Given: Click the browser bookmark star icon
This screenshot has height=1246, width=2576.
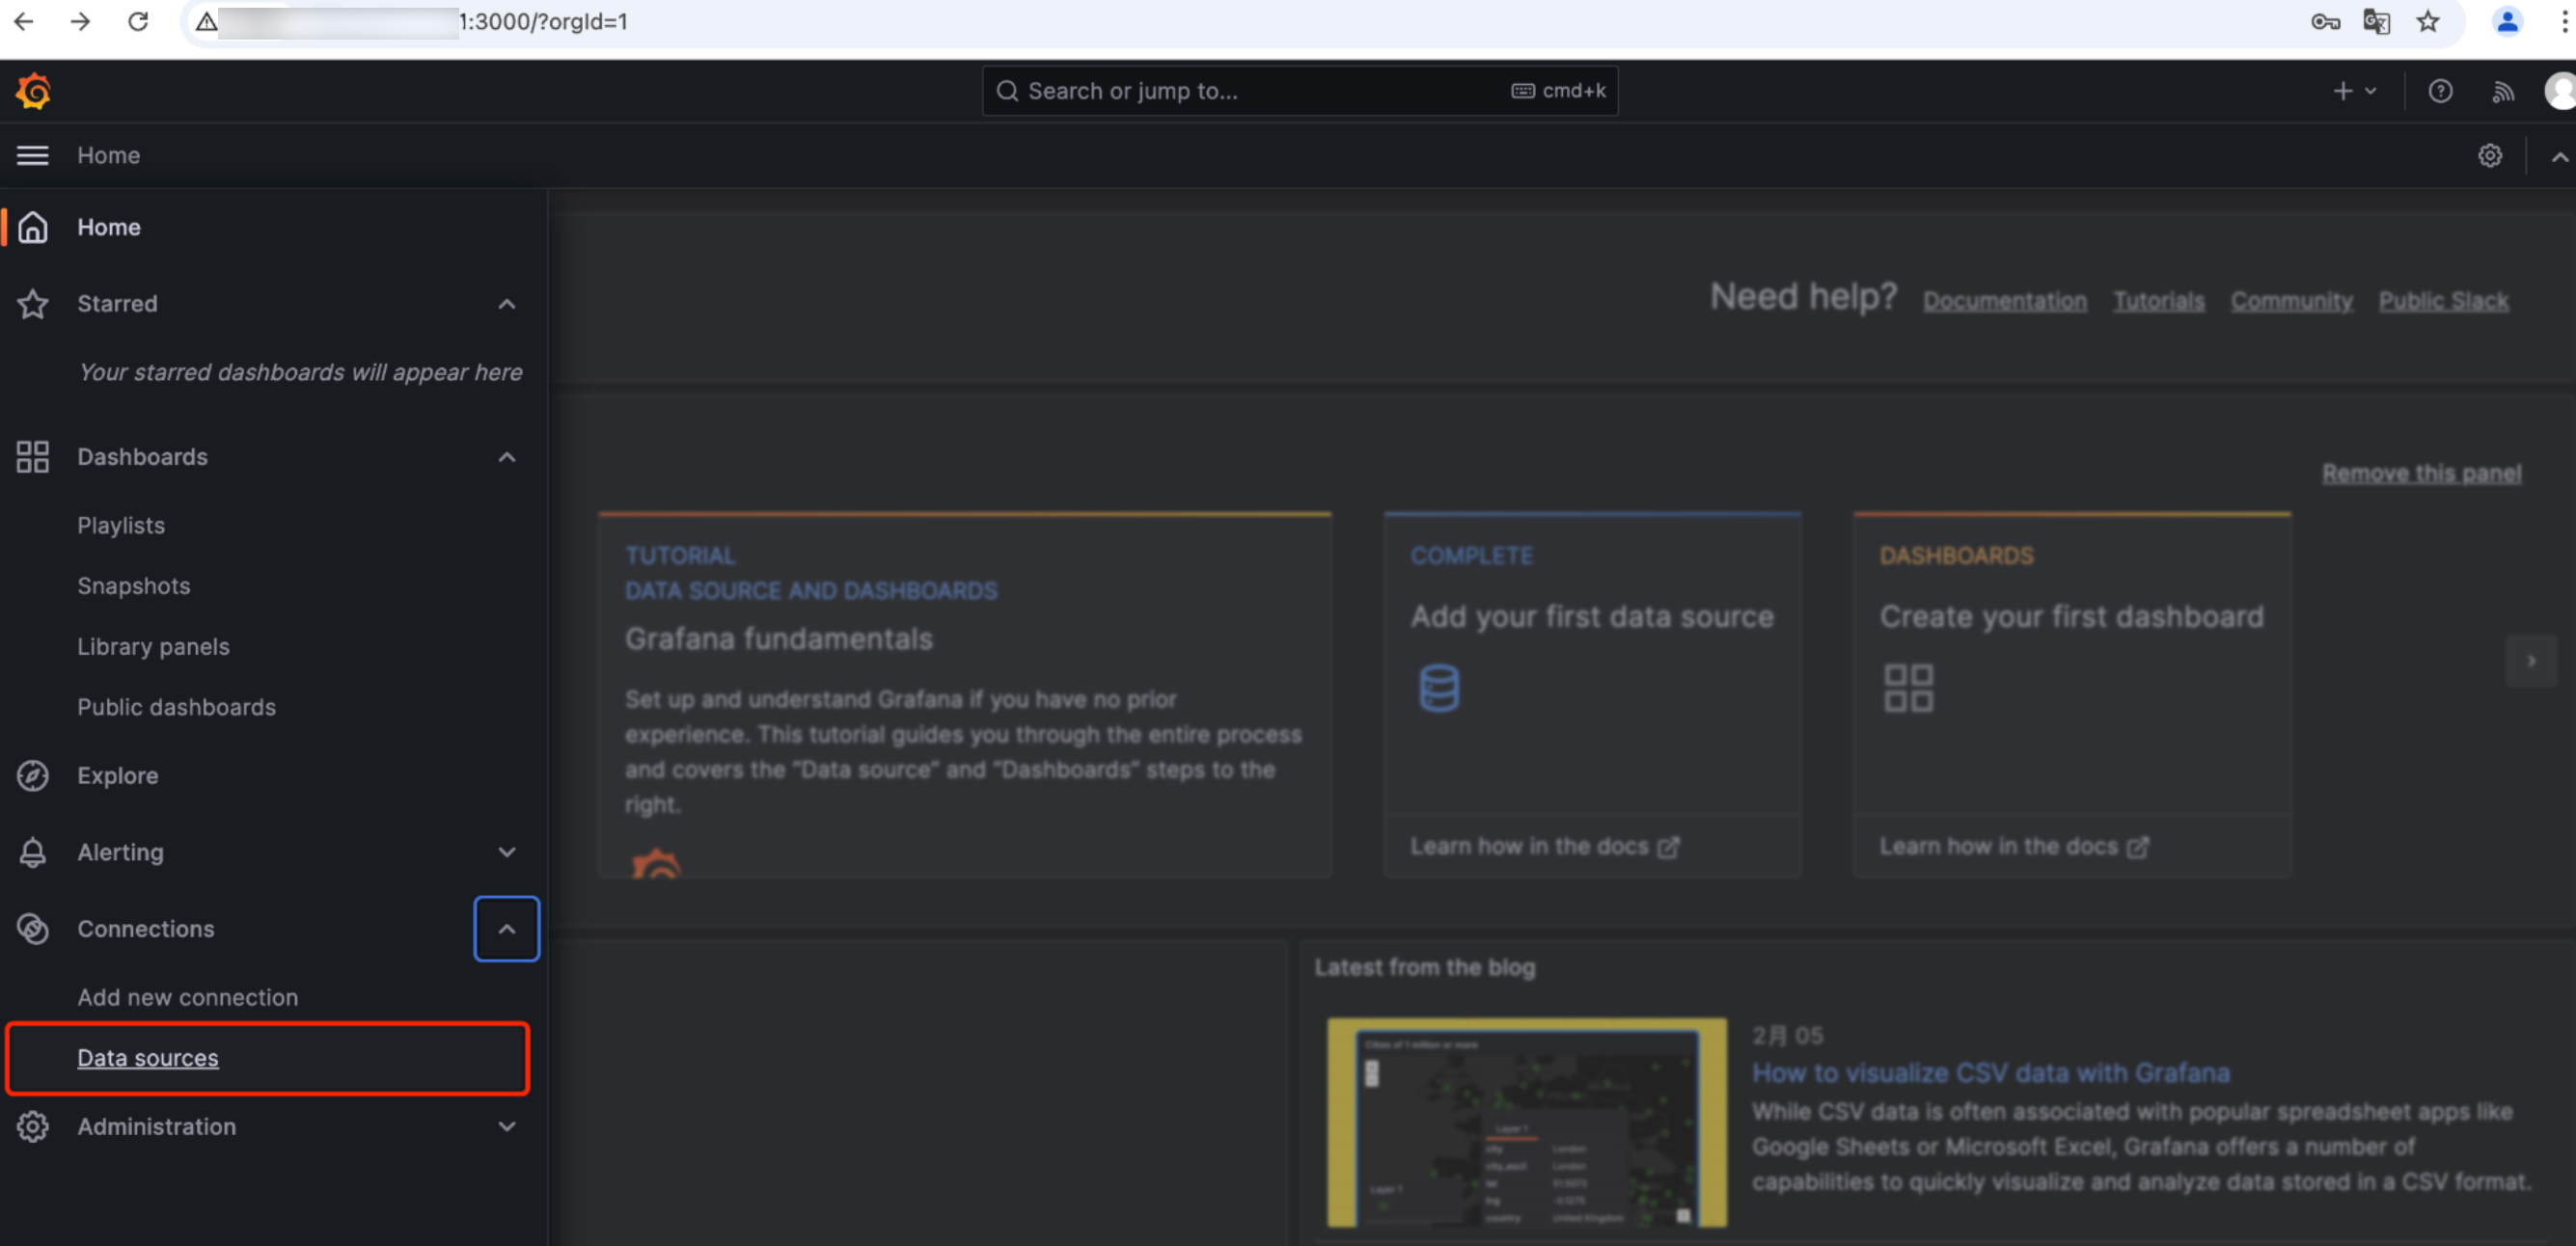Looking at the screenshot, I should (x=2427, y=21).
